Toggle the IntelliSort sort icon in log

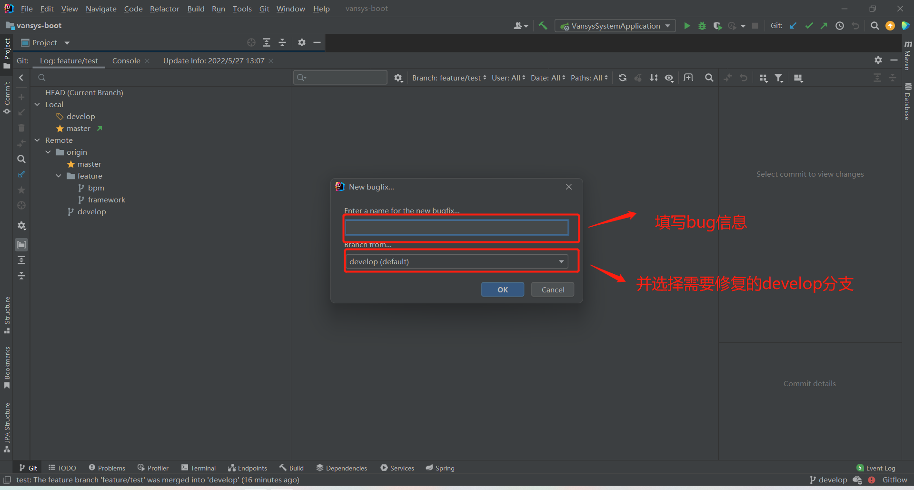(654, 78)
